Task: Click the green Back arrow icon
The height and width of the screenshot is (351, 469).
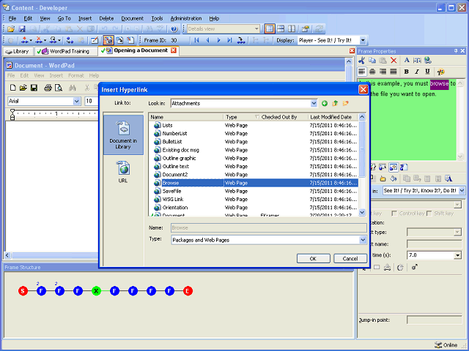Action: pos(325,103)
